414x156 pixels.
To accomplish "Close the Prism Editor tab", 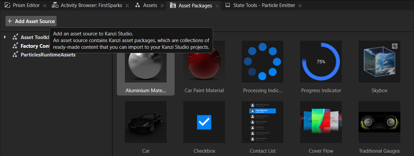I will click(45, 6).
